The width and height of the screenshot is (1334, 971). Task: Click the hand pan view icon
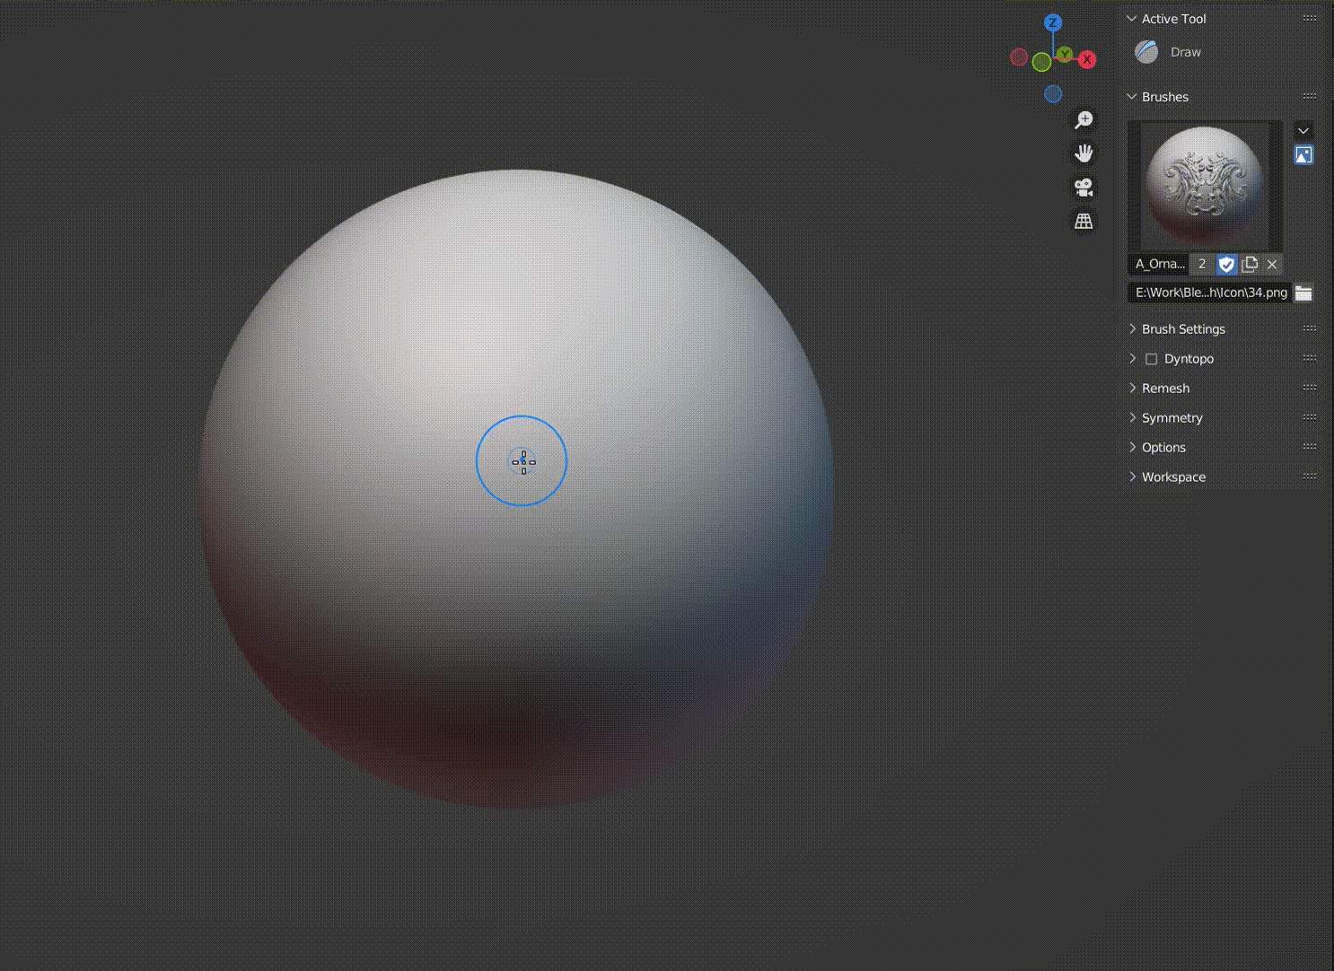click(x=1084, y=153)
